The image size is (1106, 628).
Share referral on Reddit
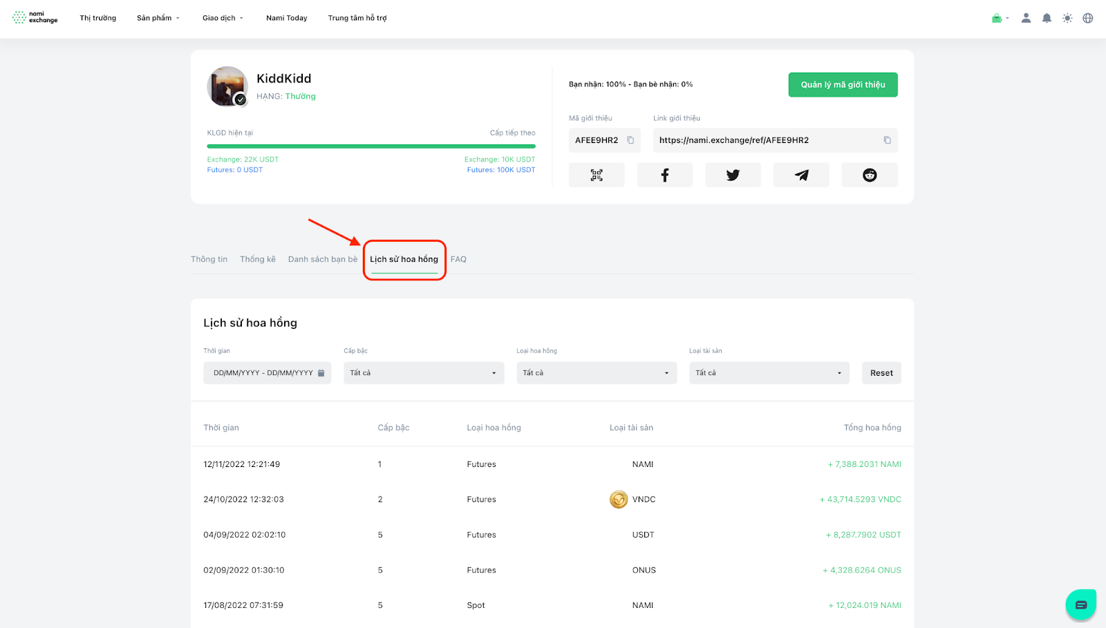[870, 175]
